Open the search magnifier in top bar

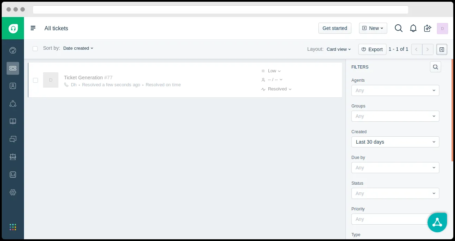pyautogui.click(x=399, y=28)
